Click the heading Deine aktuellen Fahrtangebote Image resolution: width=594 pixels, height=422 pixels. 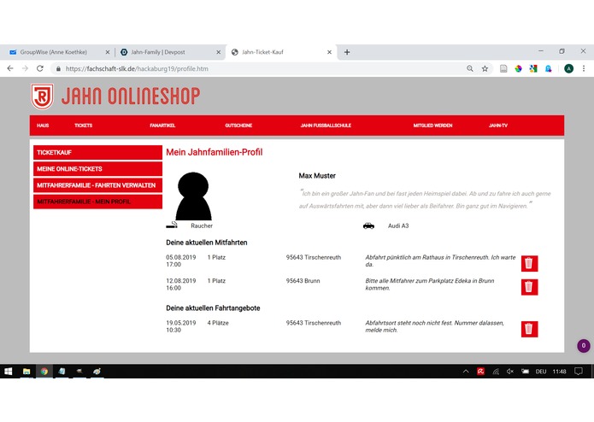(213, 308)
